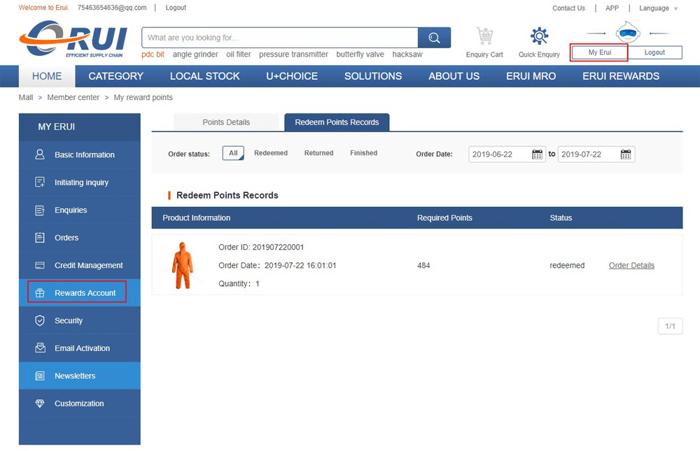Screen dimensions: 700x451
Task: Focus the product search field
Action: tap(280, 38)
